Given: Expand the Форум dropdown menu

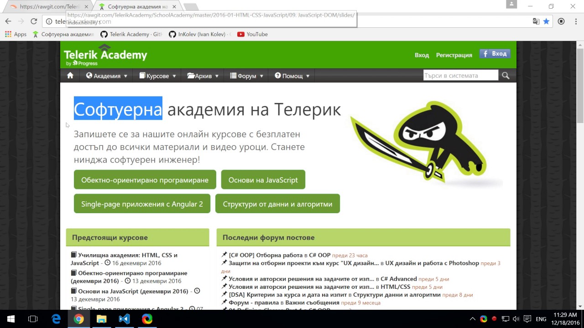Looking at the screenshot, I should (246, 76).
